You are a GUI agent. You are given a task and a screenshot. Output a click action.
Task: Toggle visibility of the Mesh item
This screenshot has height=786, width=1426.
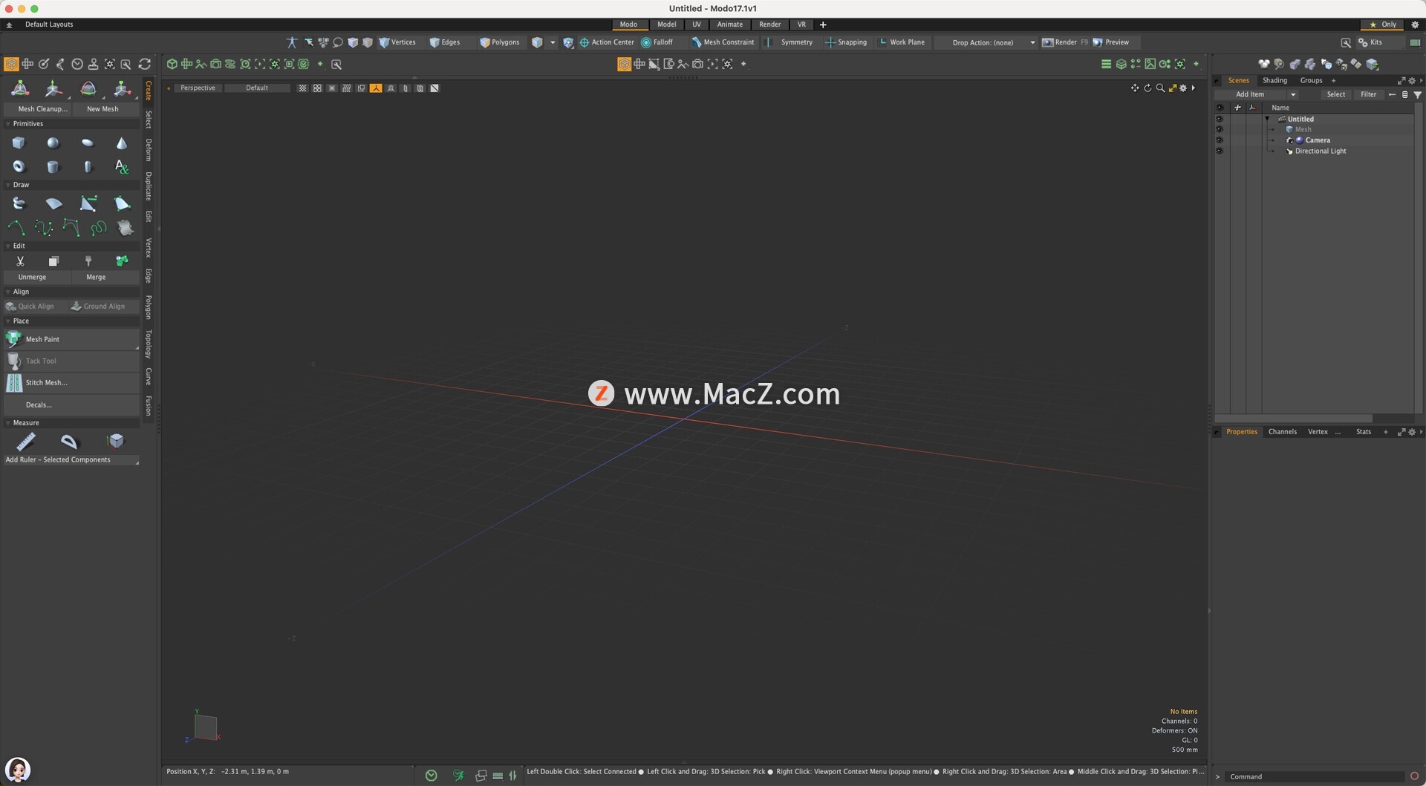point(1220,129)
